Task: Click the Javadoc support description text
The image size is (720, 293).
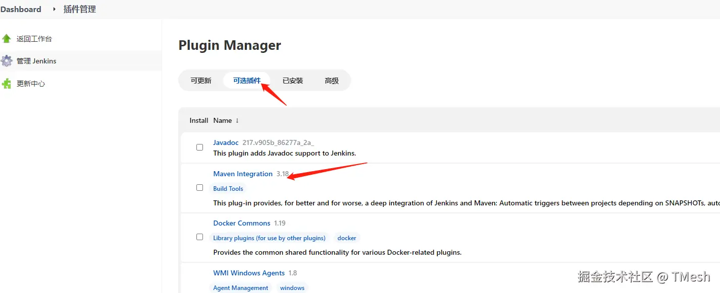Action: (285, 153)
